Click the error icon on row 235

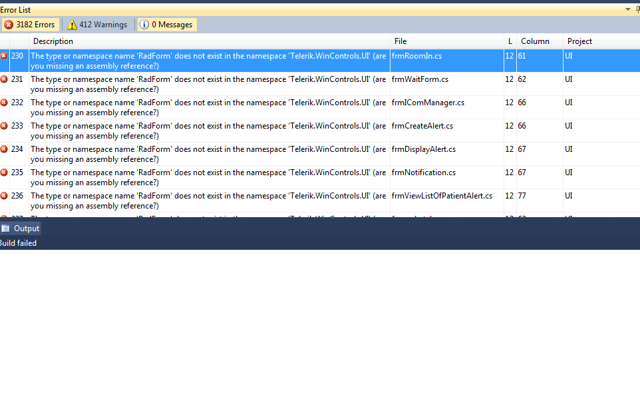pyautogui.click(x=4, y=173)
